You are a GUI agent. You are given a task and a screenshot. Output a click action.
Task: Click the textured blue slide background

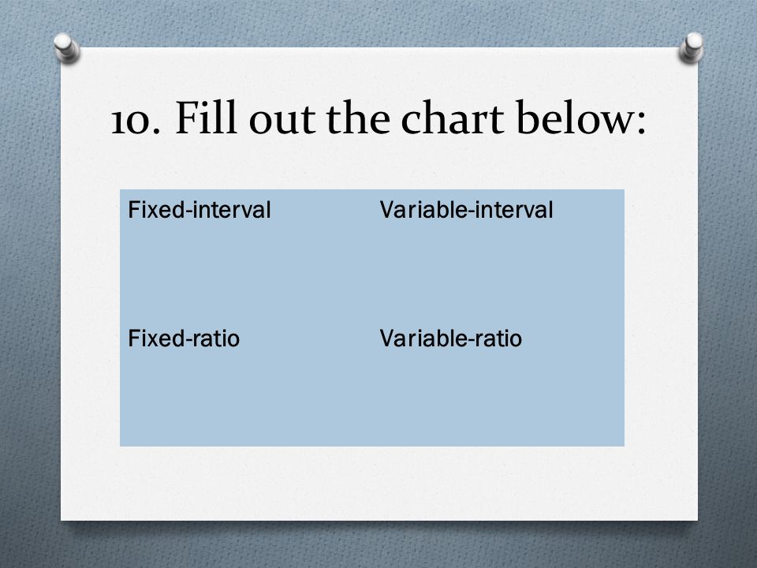point(29,290)
